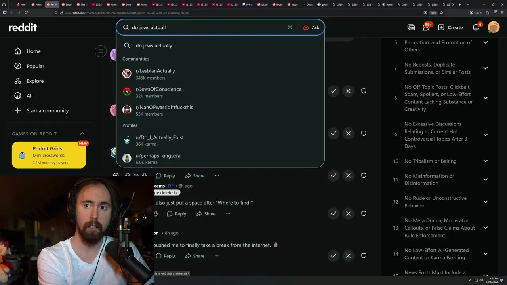Open mod shield for 'Where to find' comment

[364, 213]
